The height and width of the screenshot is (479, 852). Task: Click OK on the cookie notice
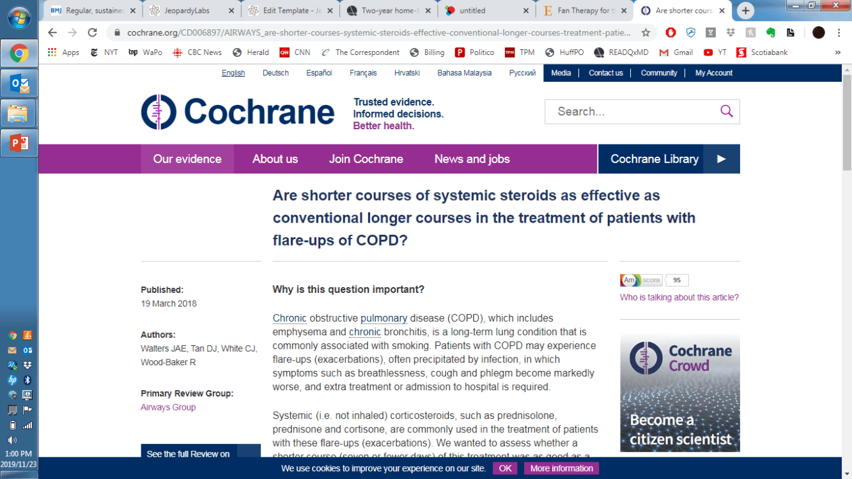click(505, 468)
